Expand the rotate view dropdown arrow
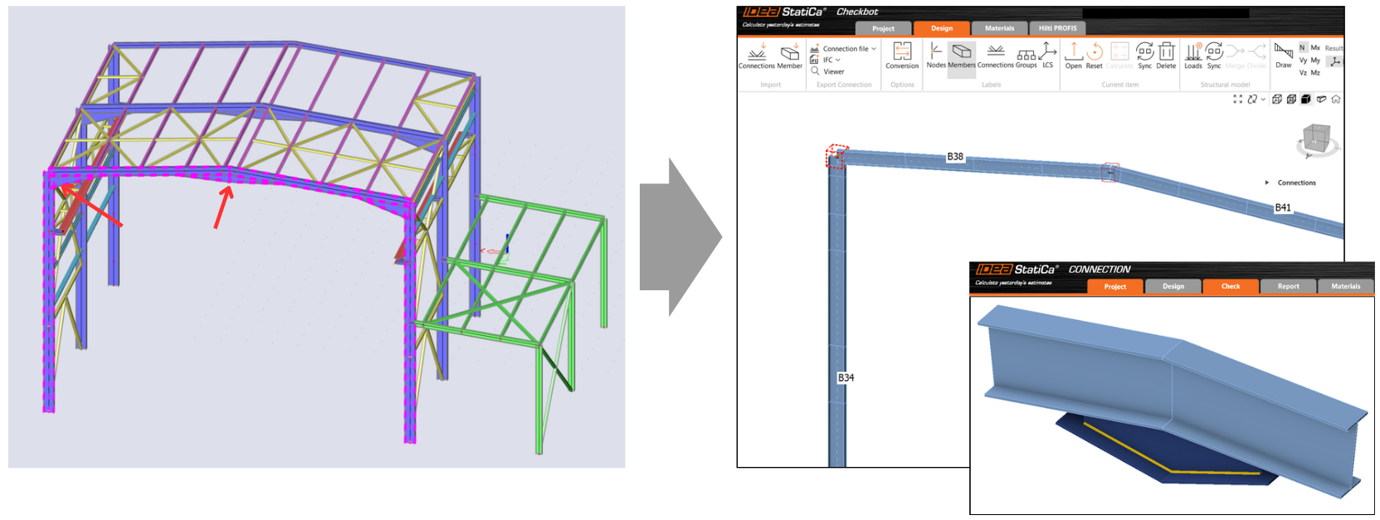This screenshot has width=1380, height=520. point(1263,100)
